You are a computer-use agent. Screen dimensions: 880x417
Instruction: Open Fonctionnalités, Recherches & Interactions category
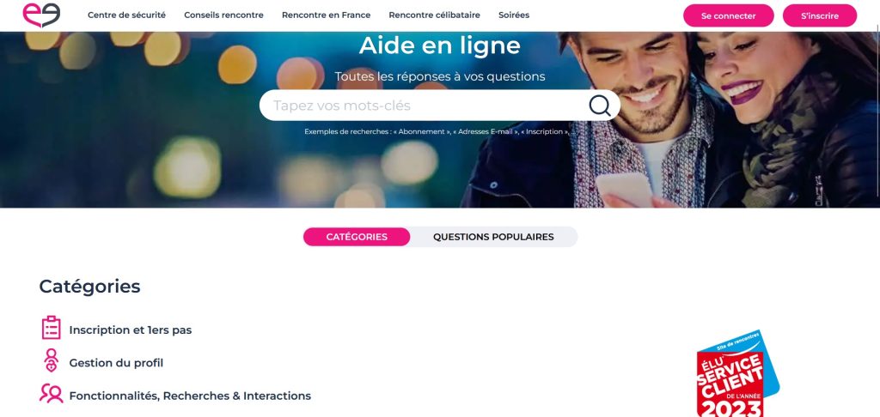(190, 396)
